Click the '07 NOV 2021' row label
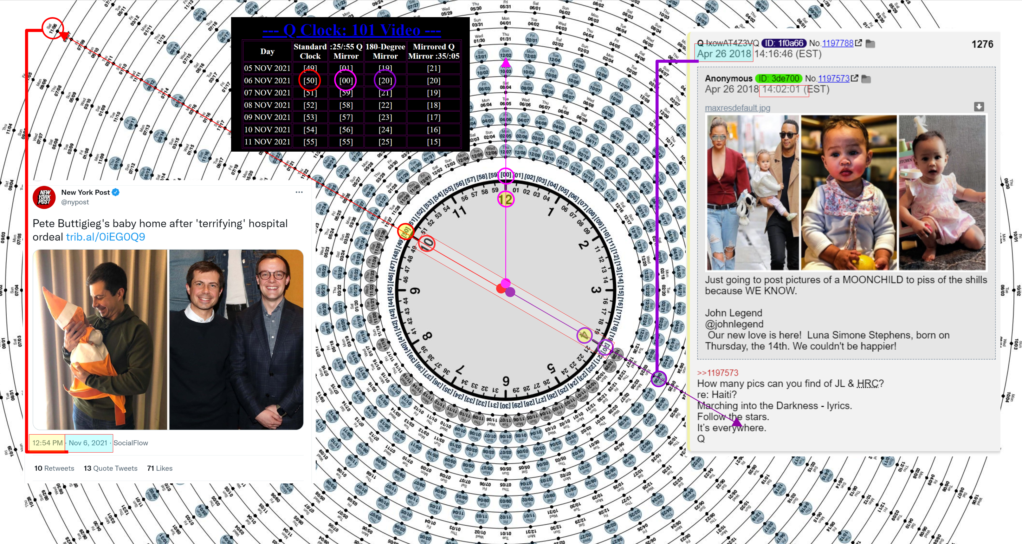 tap(268, 93)
